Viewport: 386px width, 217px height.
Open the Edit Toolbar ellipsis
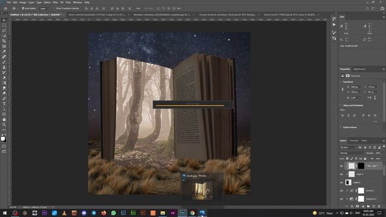(x=4, y=130)
